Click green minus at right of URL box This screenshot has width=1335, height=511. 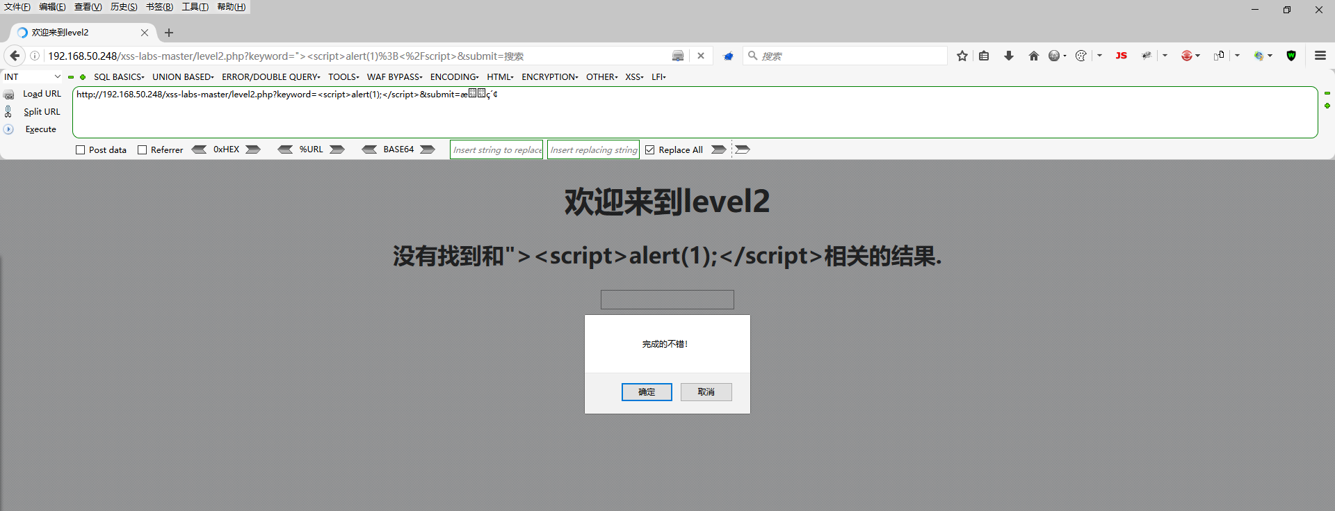[1327, 93]
